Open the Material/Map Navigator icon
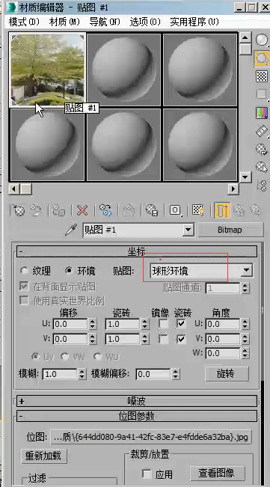270x487 pixels. point(262,186)
